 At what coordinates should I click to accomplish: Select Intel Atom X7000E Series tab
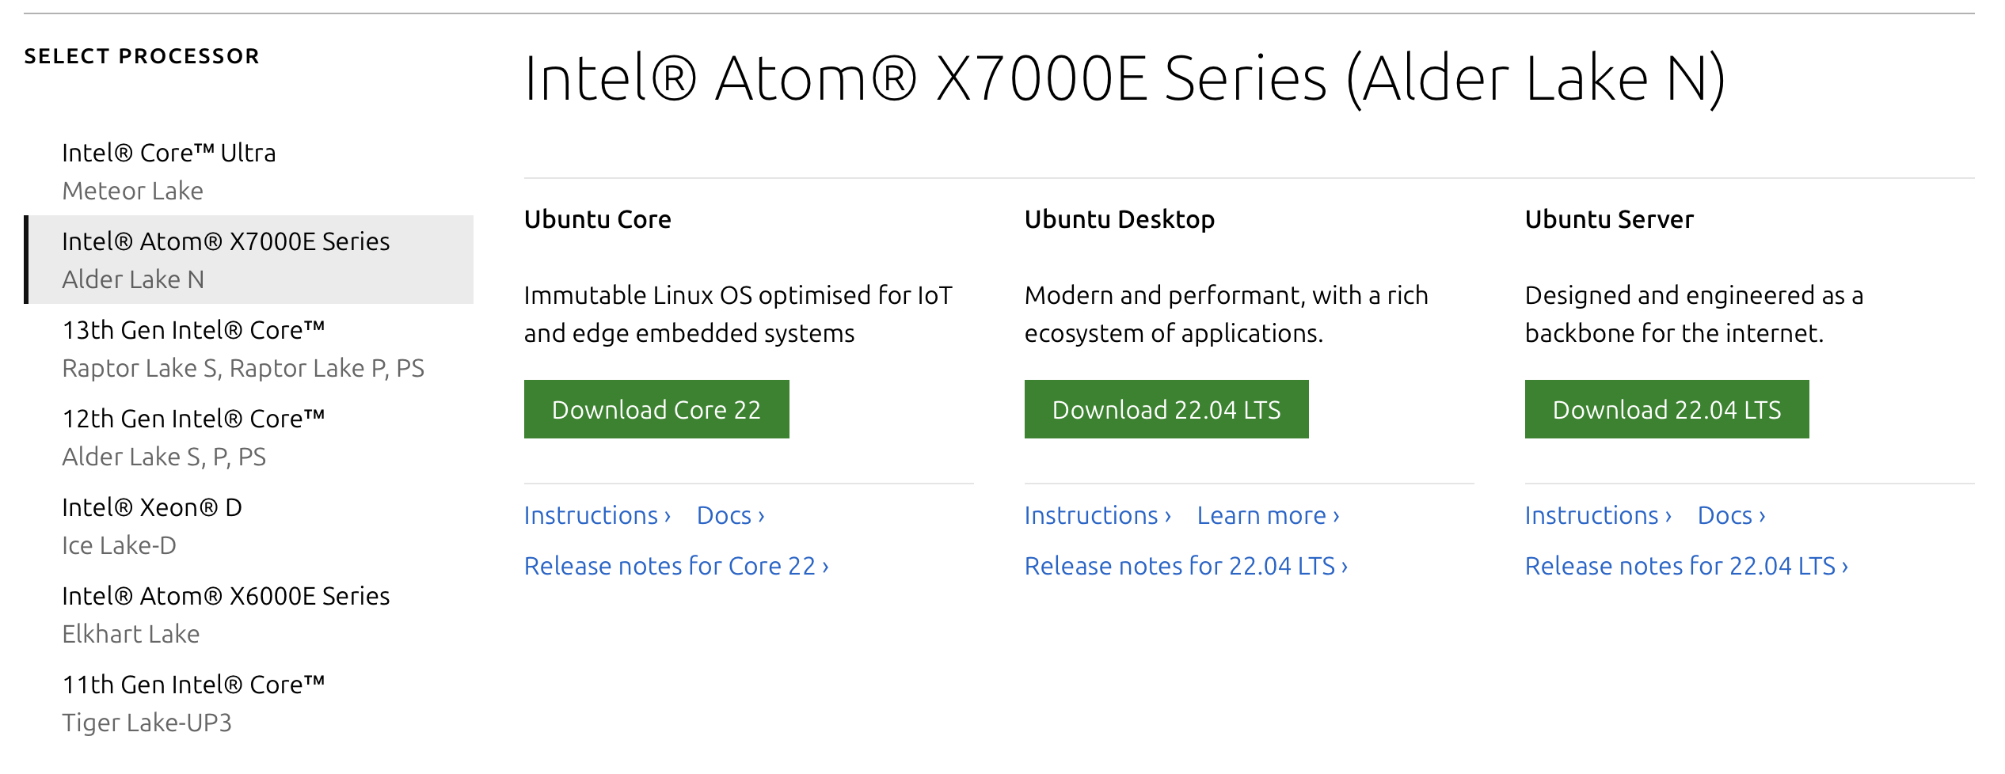[226, 260]
